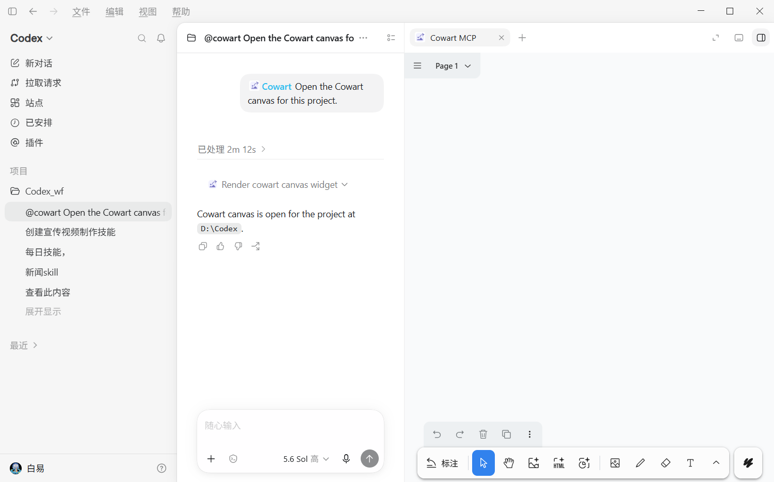Focus the 随心输入 message input
The height and width of the screenshot is (482, 774).
pos(291,426)
